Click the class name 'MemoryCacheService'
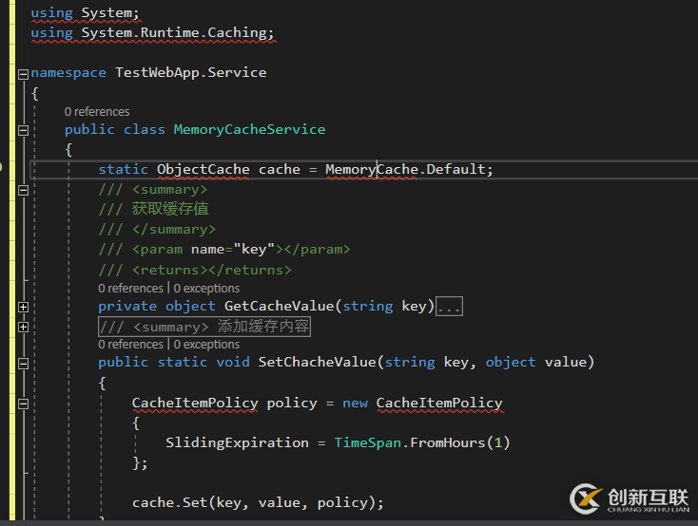 coord(250,129)
